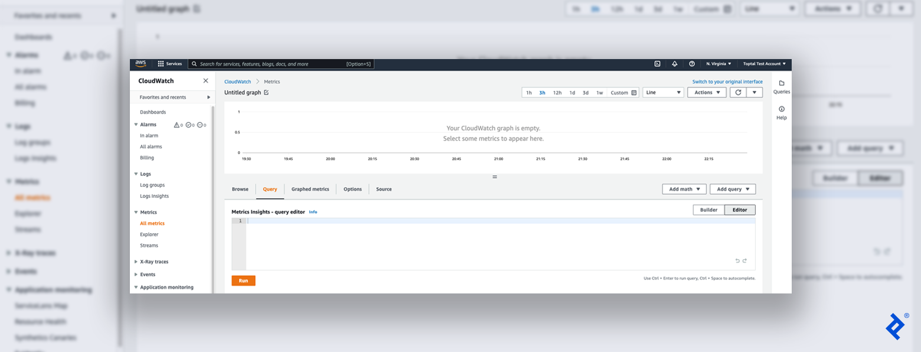Open All metrics in the sidebar
This screenshot has height=352, width=921.
152,223
